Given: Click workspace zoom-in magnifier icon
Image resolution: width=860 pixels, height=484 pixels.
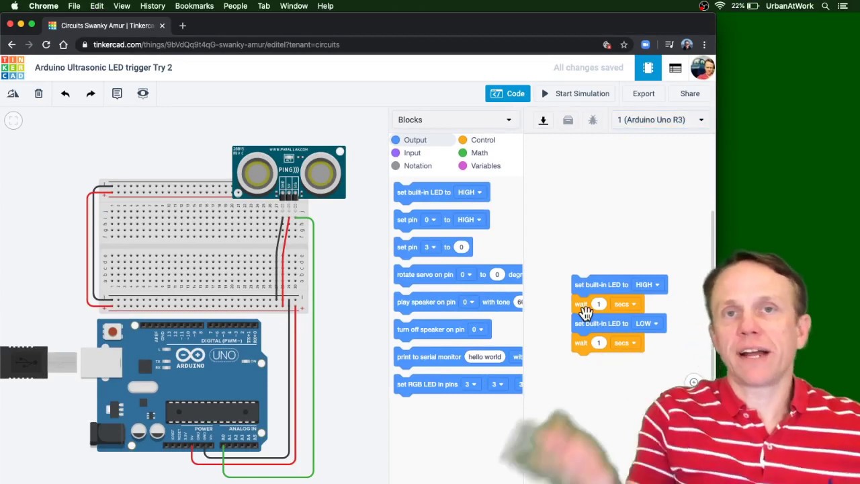Looking at the screenshot, I should tap(693, 382).
